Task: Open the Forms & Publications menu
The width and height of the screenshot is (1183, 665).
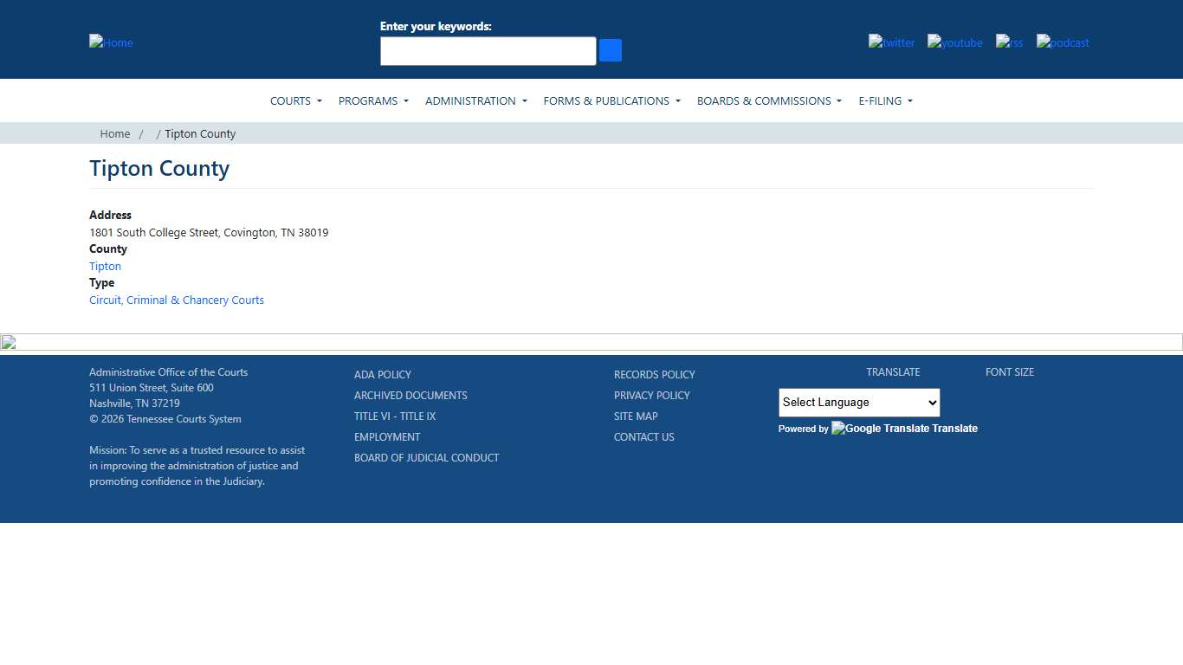Action: click(611, 101)
